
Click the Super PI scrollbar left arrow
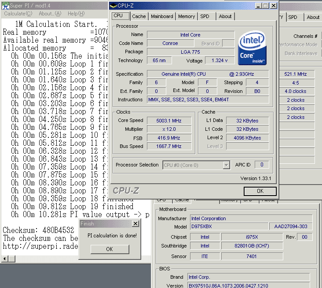coord(5,259)
